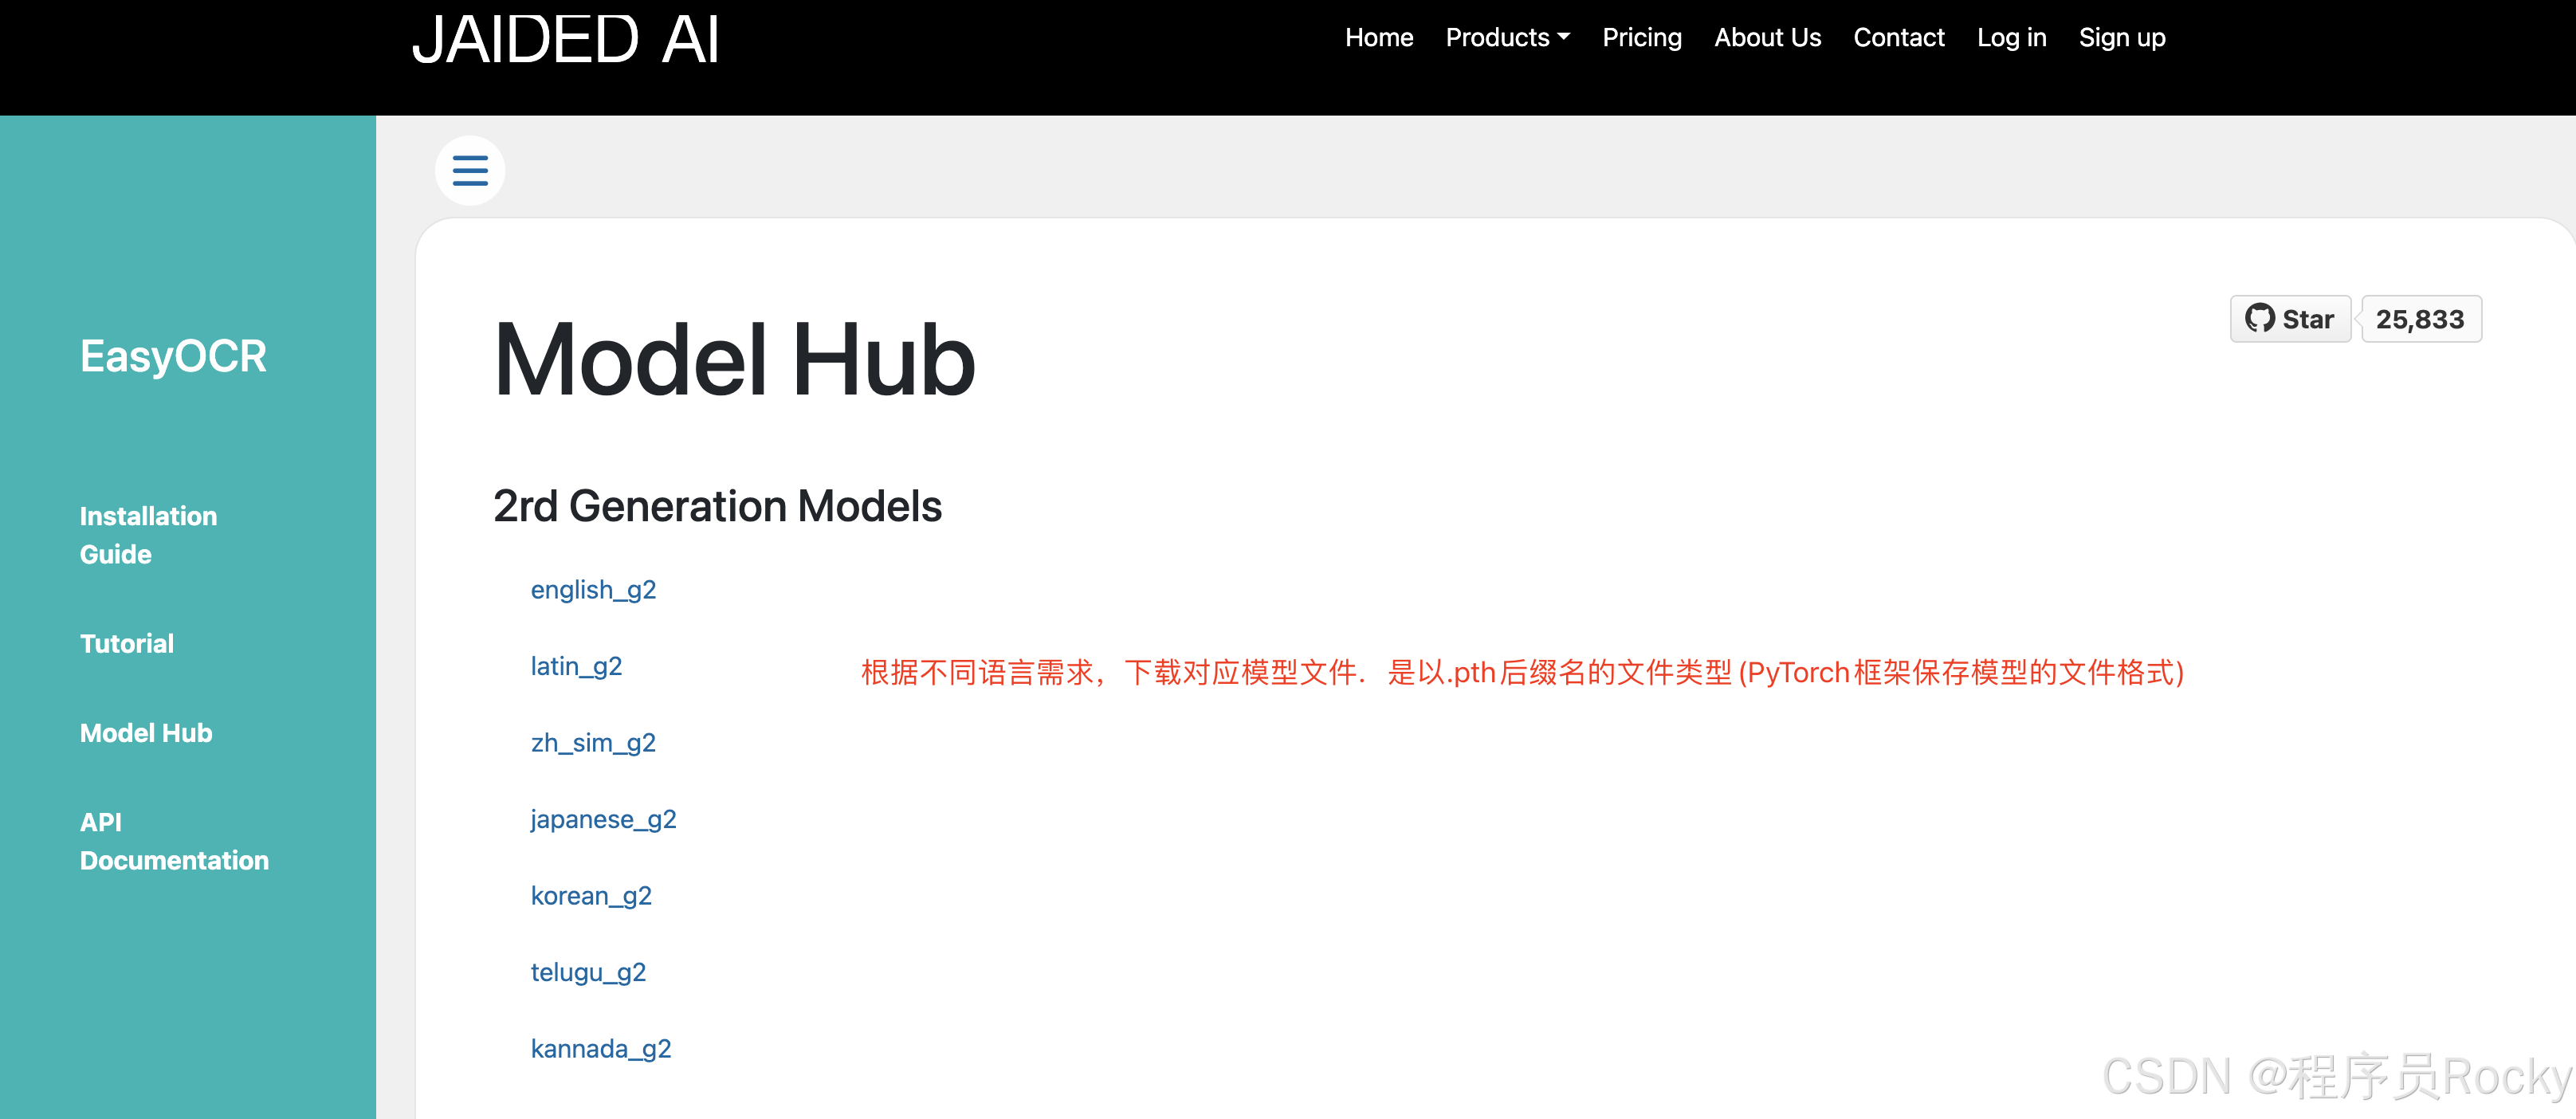
Task: Open About Us page
Action: tap(1767, 38)
